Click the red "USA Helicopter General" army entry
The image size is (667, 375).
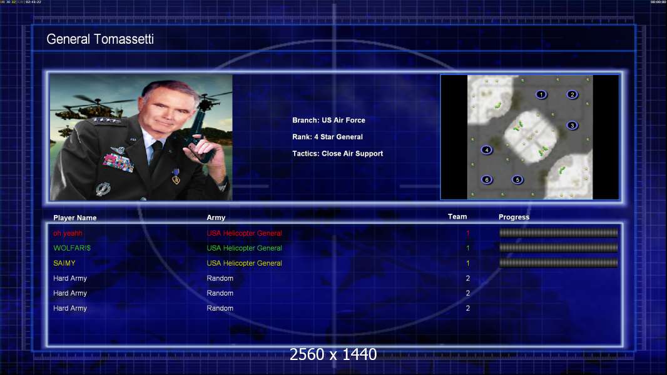[244, 233]
